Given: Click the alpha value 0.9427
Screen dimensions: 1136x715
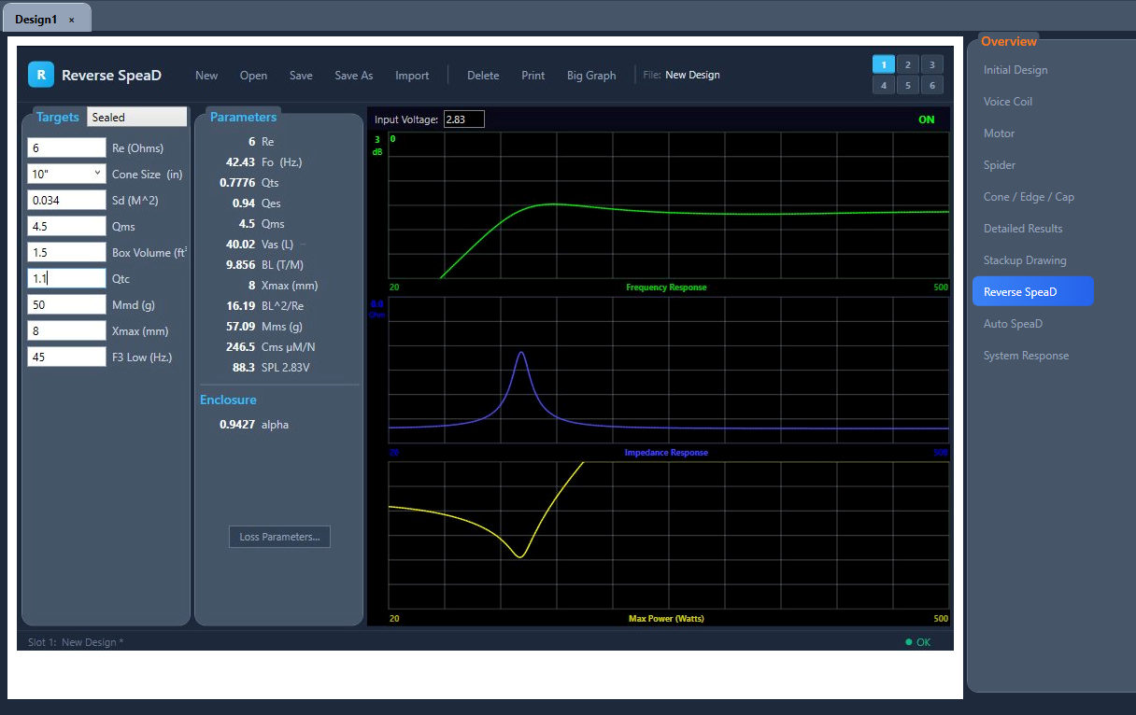Looking at the screenshot, I should 237,425.
